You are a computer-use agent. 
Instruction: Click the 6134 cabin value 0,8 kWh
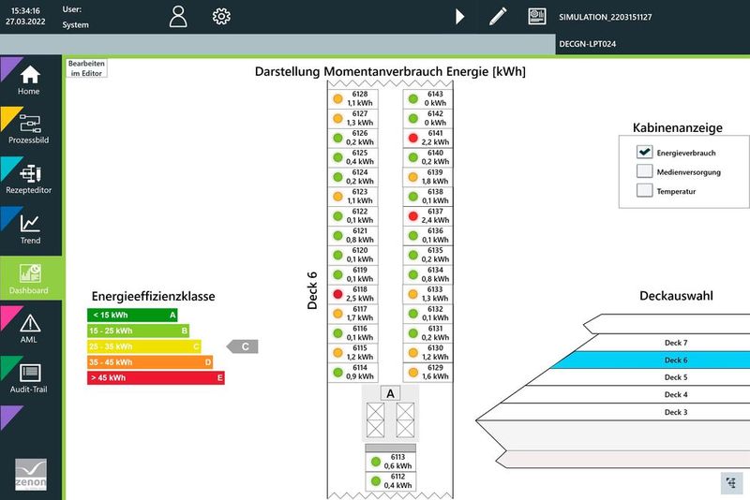pos(435,279)
